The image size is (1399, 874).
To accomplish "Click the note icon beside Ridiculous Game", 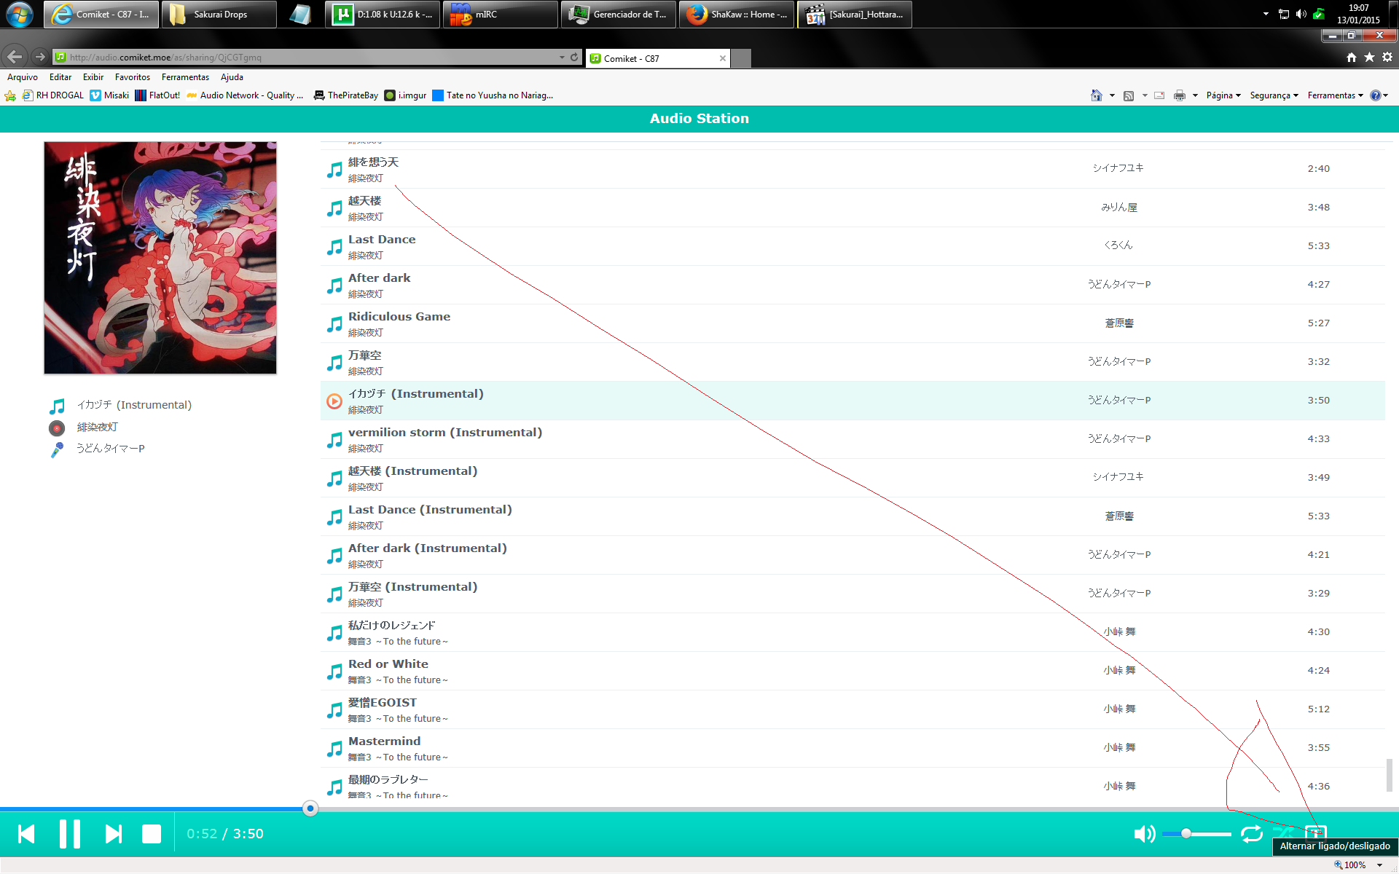I will point(334,324).
